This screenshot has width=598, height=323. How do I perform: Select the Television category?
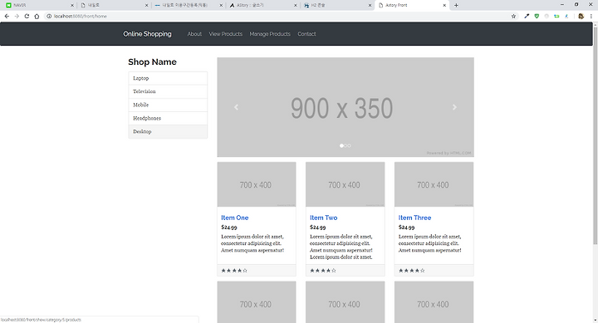168,91
